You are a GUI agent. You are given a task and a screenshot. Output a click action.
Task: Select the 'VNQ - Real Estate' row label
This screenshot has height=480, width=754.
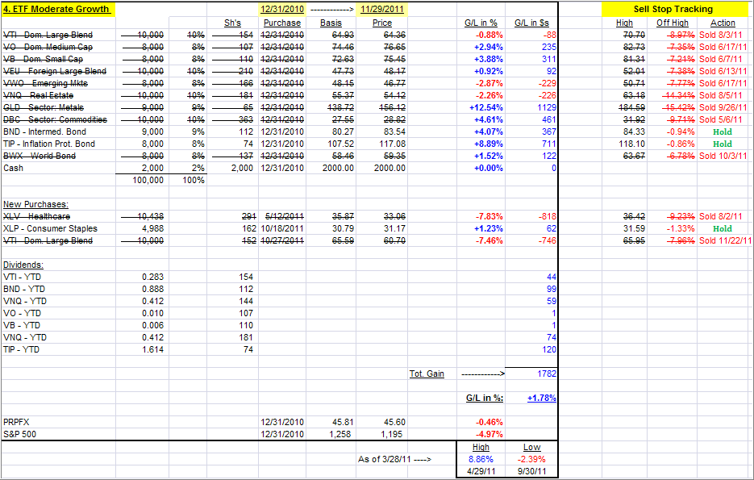(x=38, y=95)
